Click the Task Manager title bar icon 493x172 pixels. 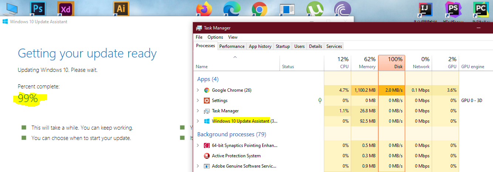(199, 28)
